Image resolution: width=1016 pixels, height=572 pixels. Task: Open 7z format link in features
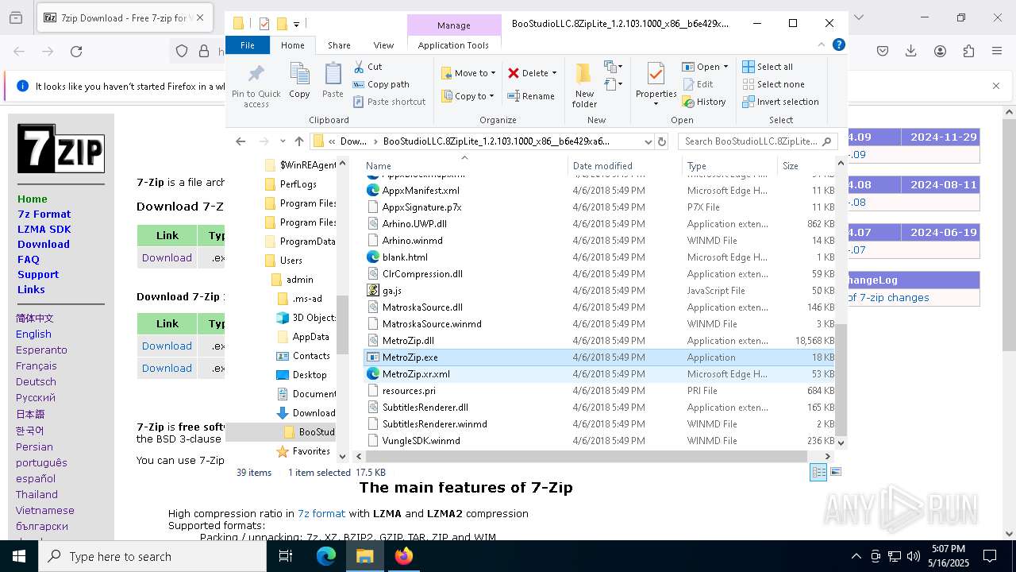point(321,513)
